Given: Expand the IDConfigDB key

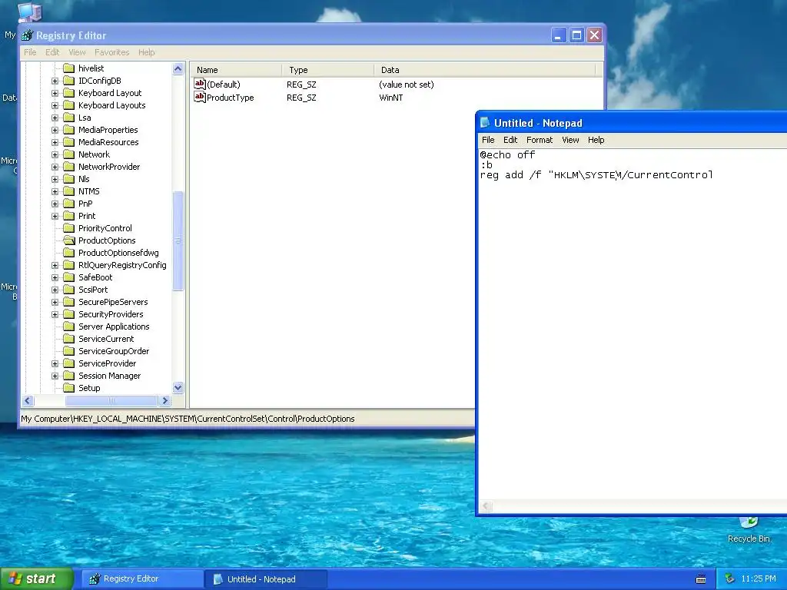Looking at the screenshot, I should [55, 81].
